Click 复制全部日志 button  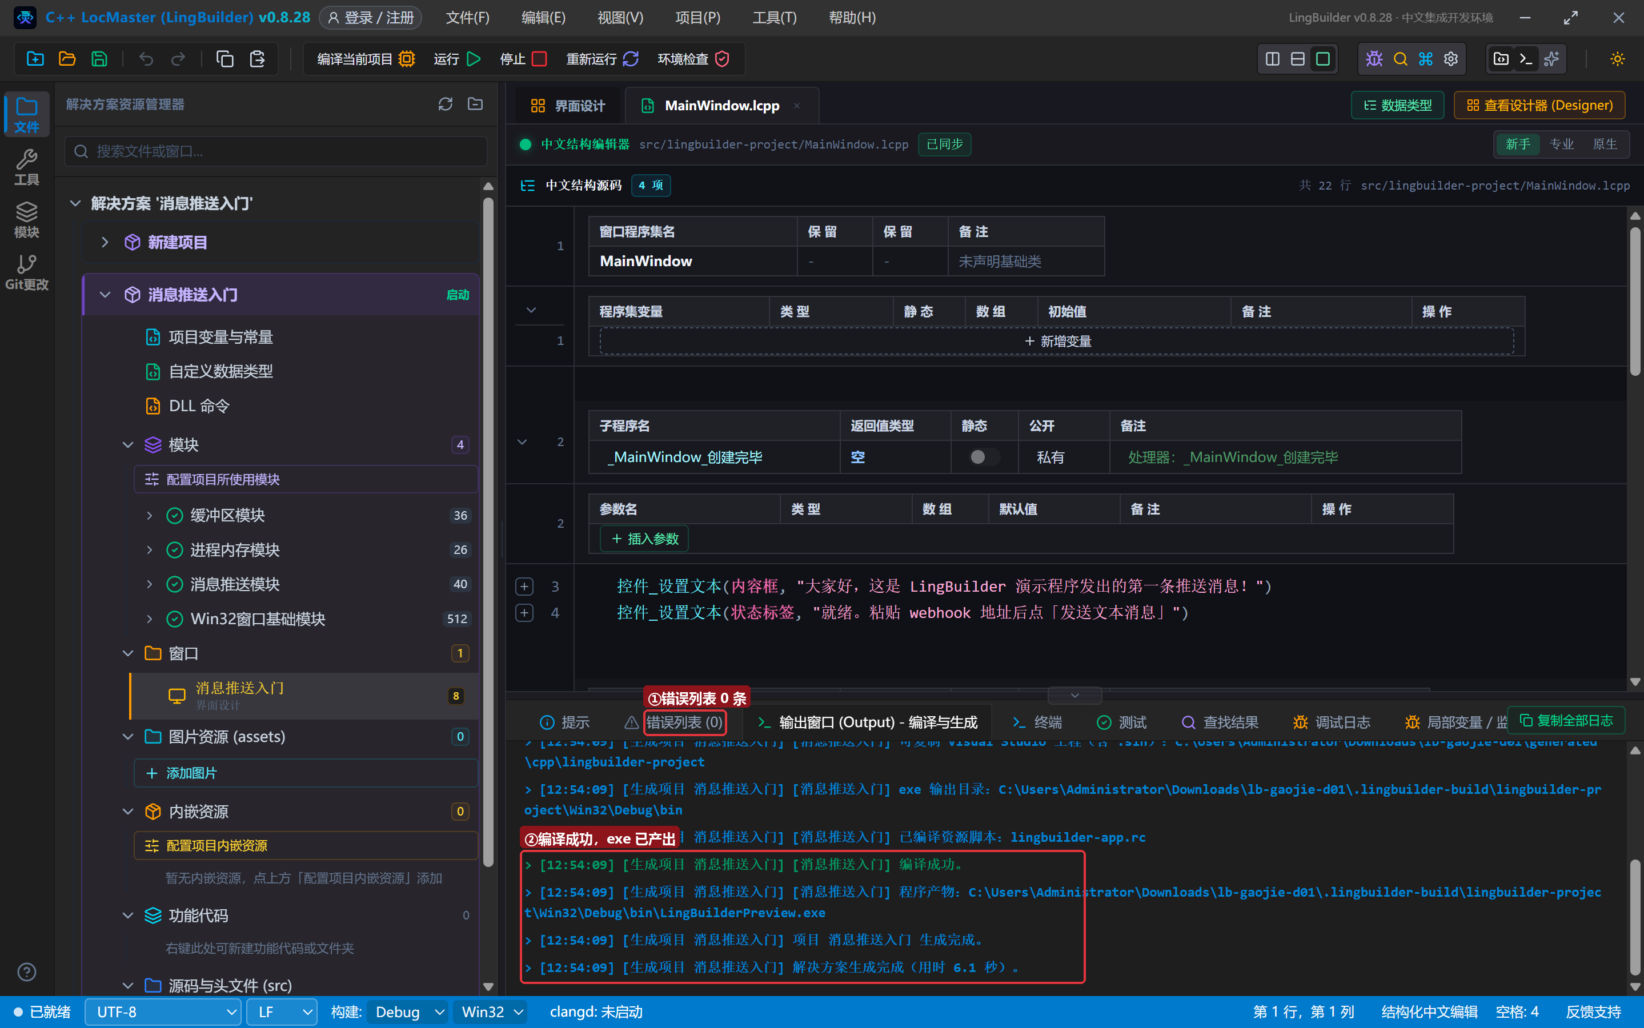pos(1566,721)
